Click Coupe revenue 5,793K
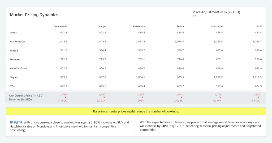This screenshot has width=272, height=143. (x=101, y=101)
